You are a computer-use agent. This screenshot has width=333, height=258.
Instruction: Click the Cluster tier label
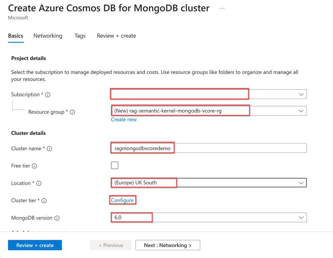[24, 201]
